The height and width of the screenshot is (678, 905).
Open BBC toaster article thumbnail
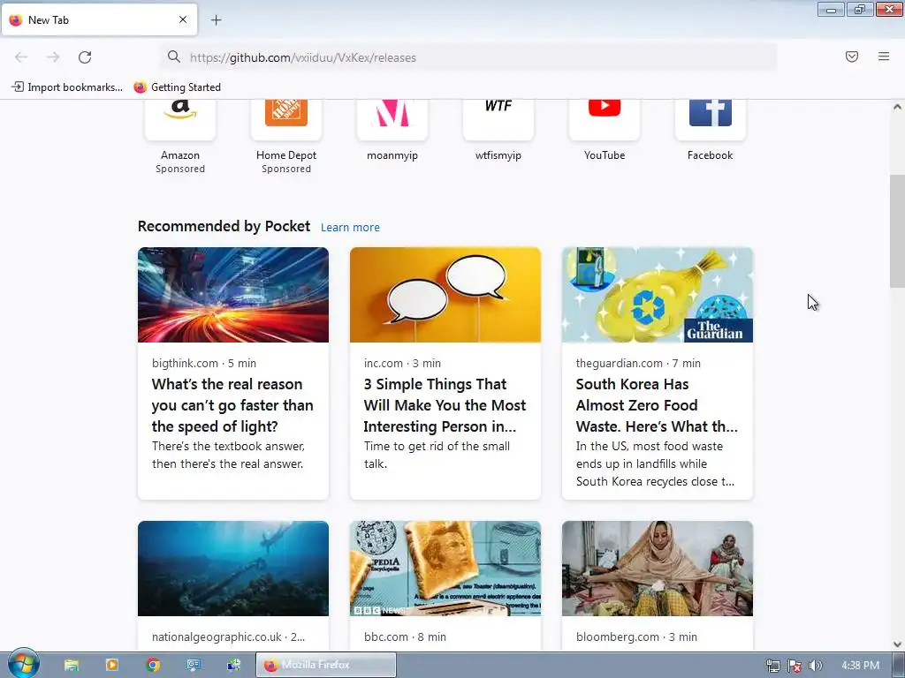[x=445, y=569]
